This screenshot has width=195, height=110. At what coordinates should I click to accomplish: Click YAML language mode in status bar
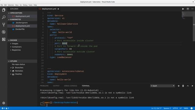click(x=186, y=108)
